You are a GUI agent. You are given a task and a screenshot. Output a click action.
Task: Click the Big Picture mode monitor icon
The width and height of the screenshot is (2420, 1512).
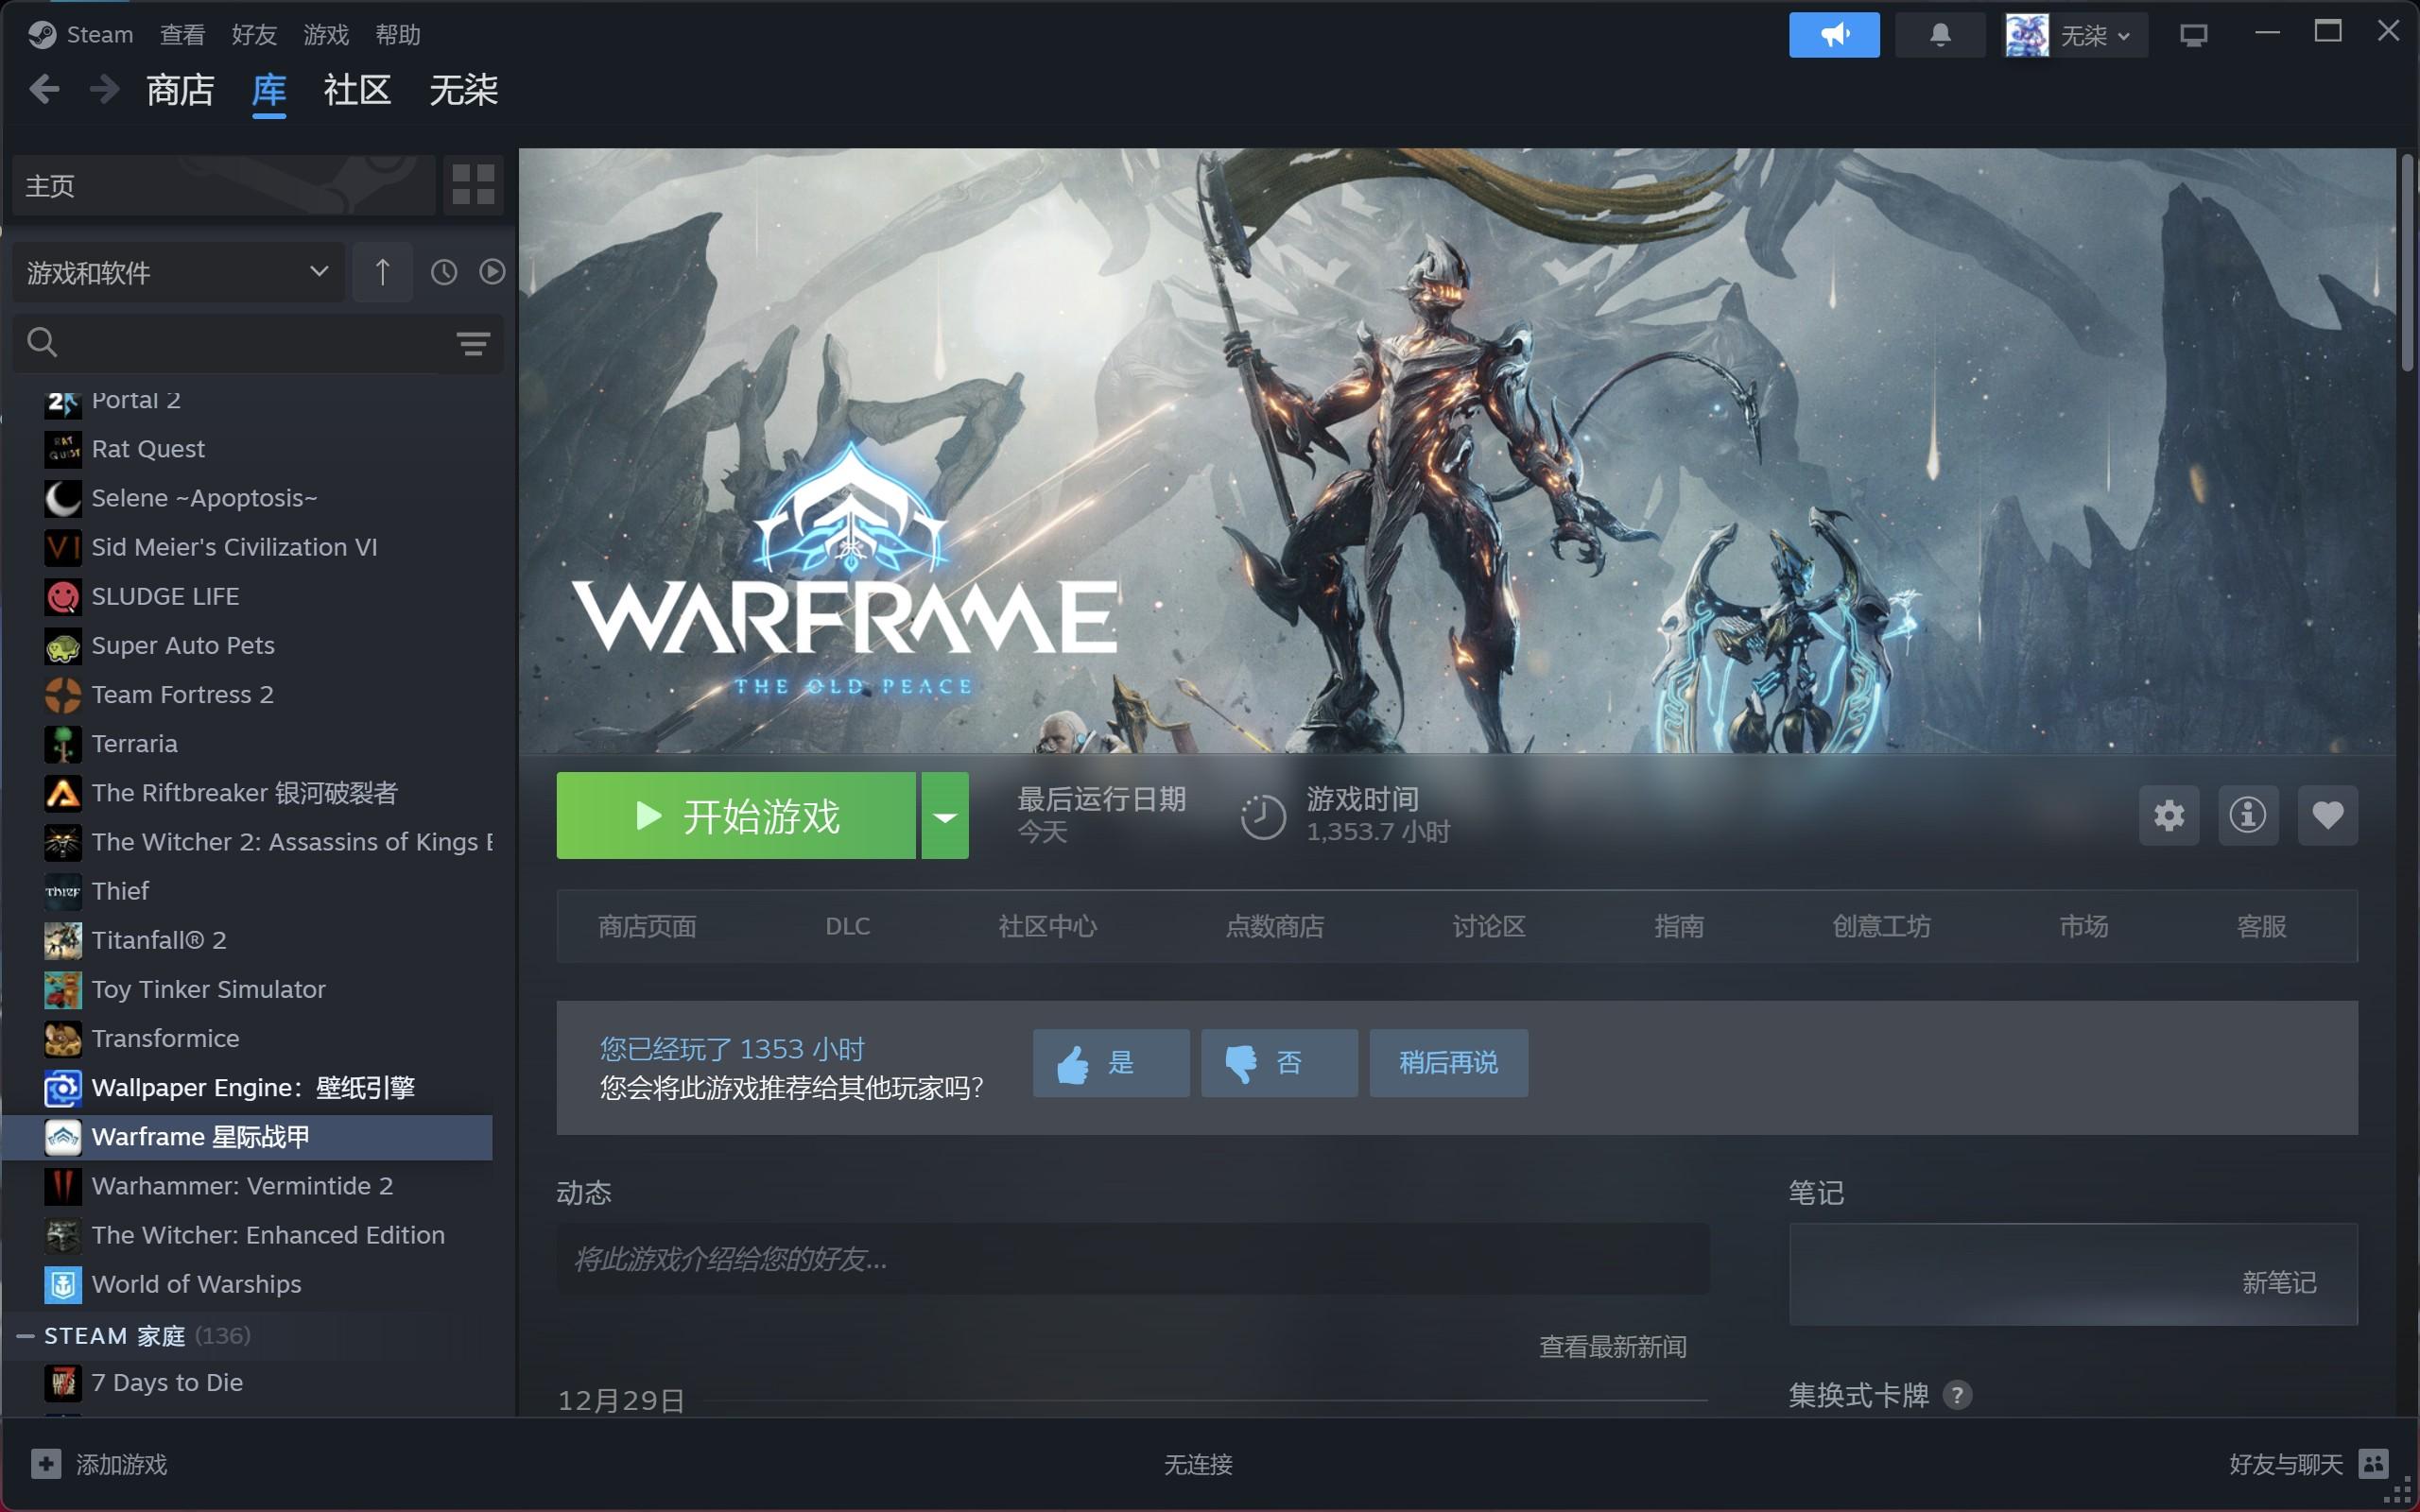tap(2193, 35)
